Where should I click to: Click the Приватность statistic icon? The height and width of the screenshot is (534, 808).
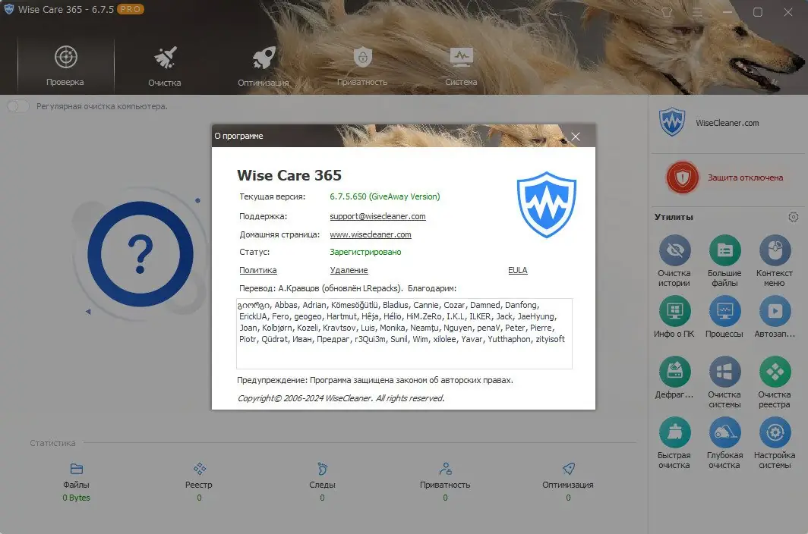(x=445, y=469)
